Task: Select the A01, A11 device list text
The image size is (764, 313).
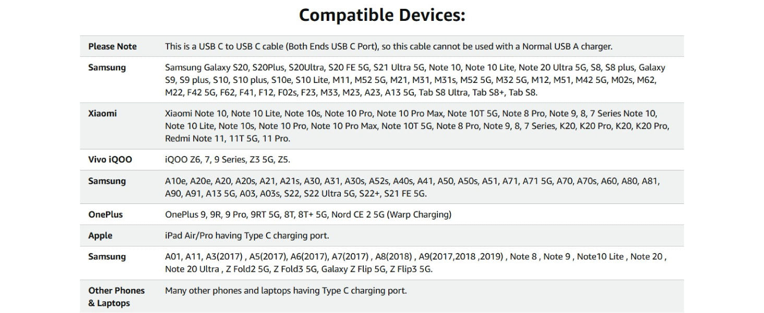Action: coord(415,263)
